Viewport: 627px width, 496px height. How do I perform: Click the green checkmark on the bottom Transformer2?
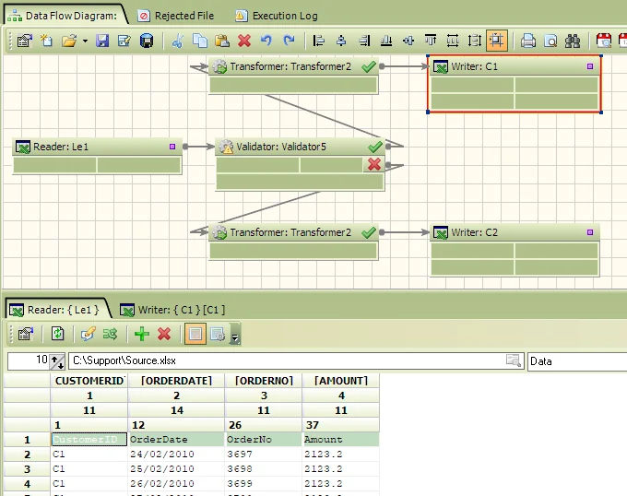pos(369,232)
